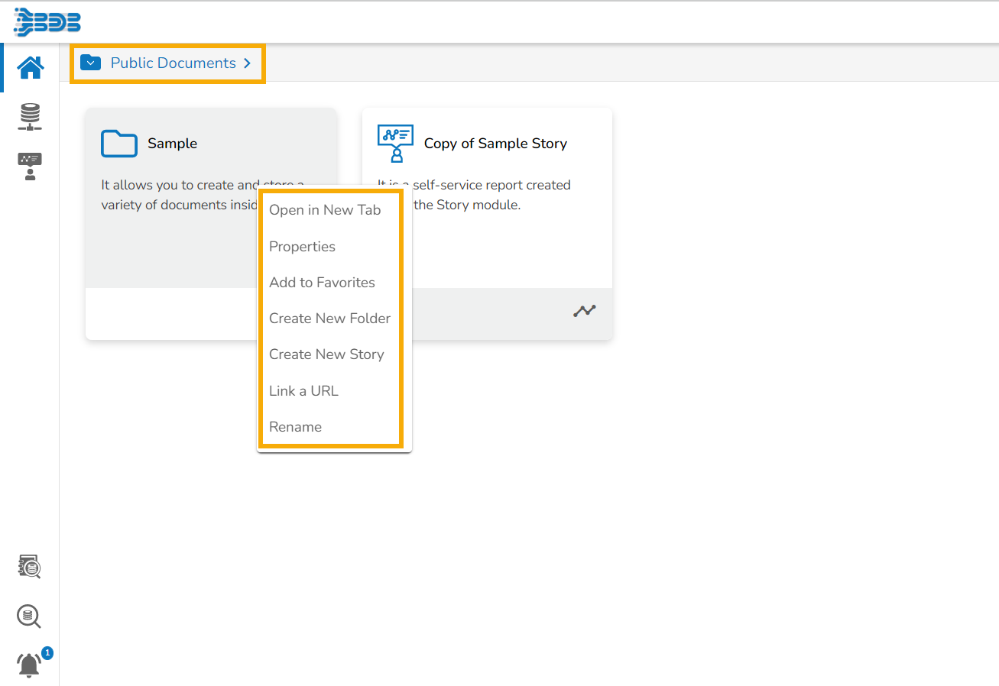
Task: Choose Create New Folder
Action: coord(329,319)
